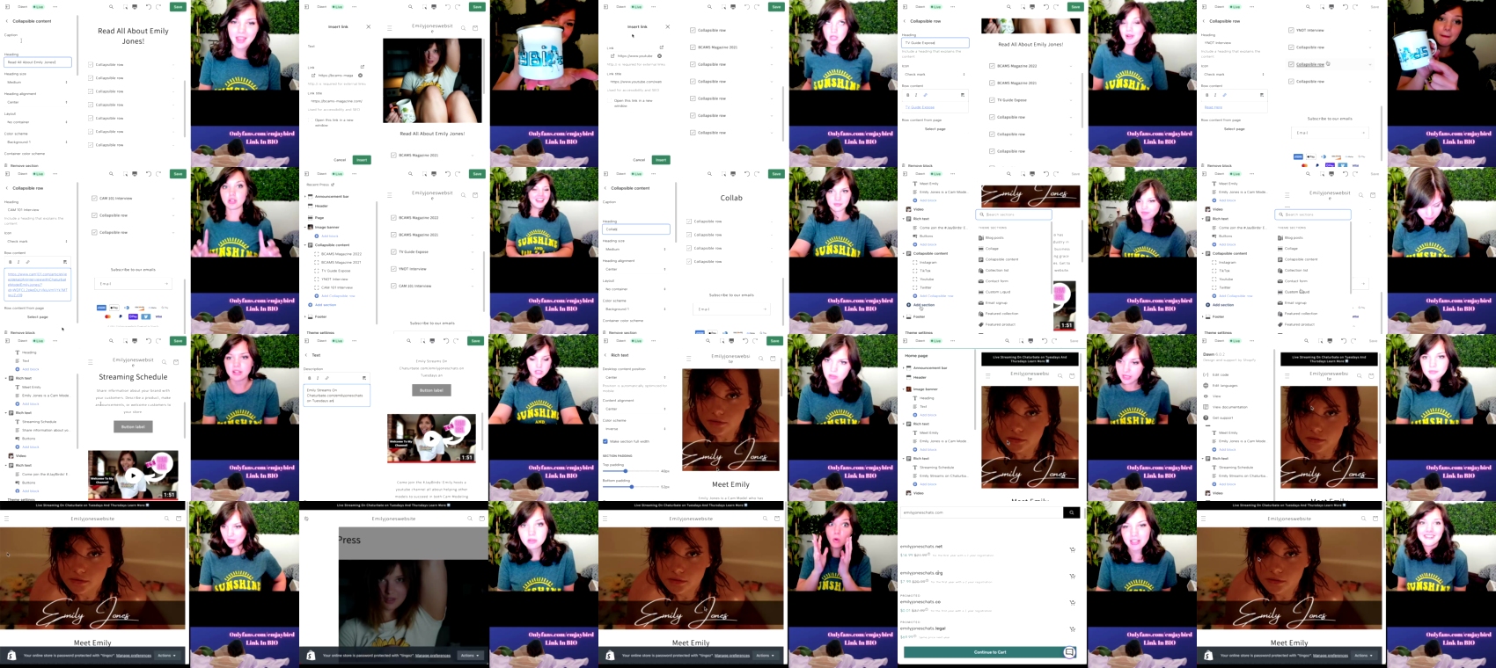Check 'Open this link in new window' for the bcams link
The width and height of the screenshot is (1496, 668).
[311, 120]
